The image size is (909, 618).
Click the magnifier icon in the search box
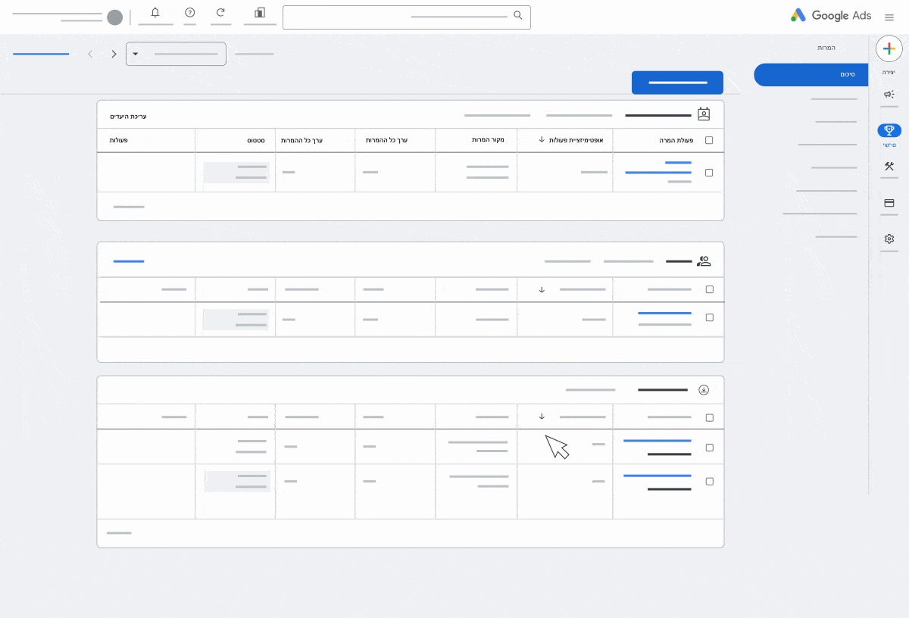(518, 15)
